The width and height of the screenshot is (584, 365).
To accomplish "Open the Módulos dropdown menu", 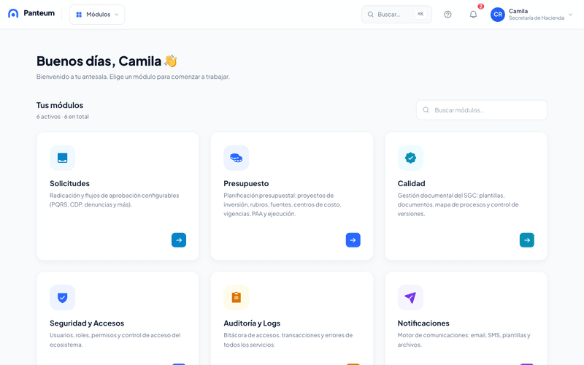I will click(x=97, y=15).
